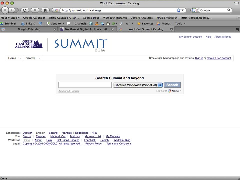Select the globe channel icon
Image resolution: width=240 pixels, height=180 pixels.
91,23
